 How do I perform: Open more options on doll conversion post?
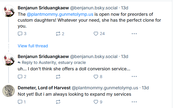tap(134, 77)
